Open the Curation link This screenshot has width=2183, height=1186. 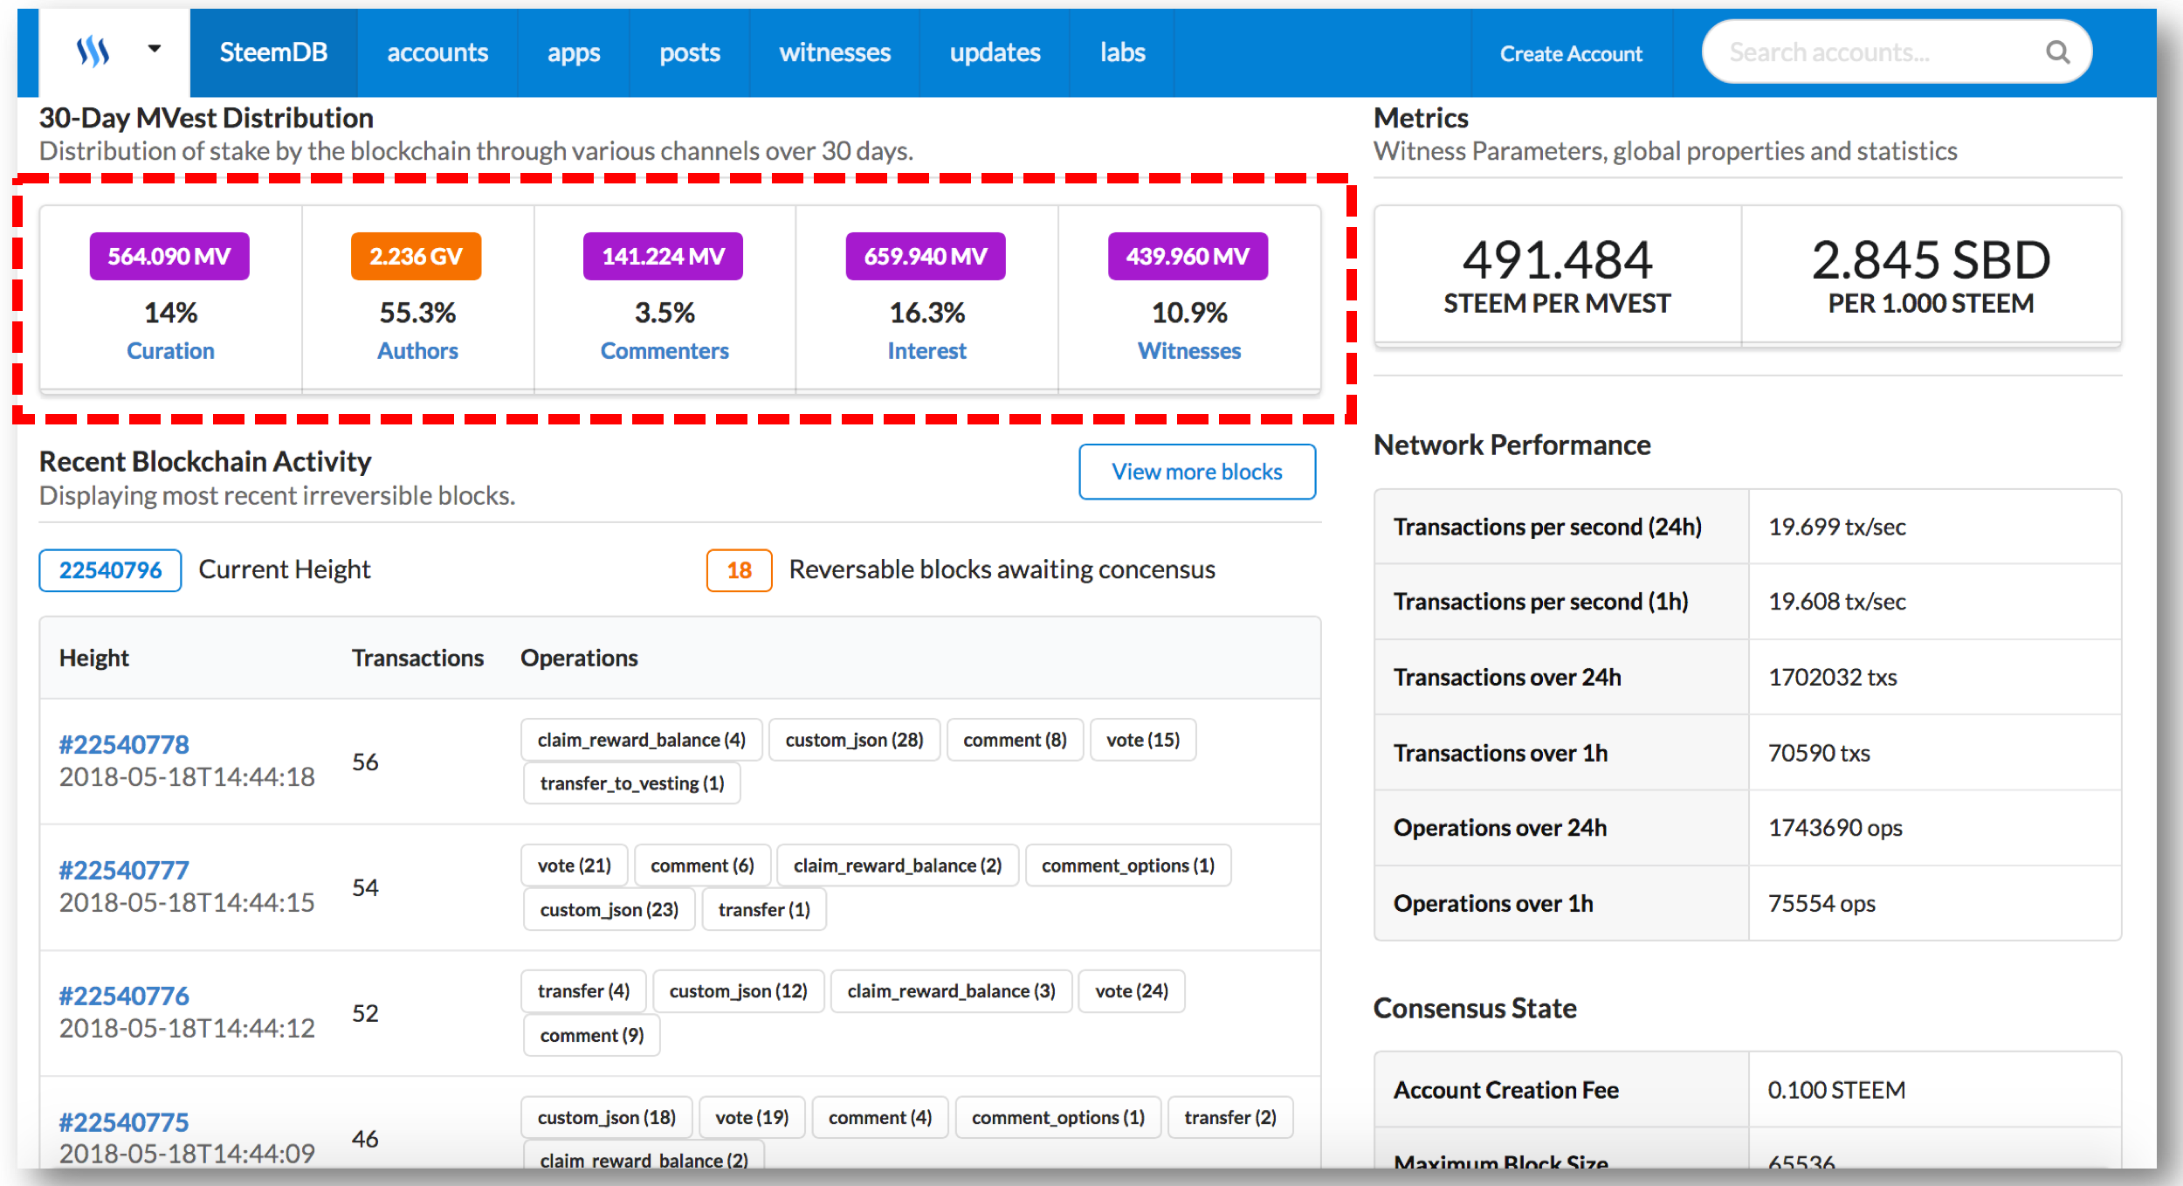[x=170, y=350]
